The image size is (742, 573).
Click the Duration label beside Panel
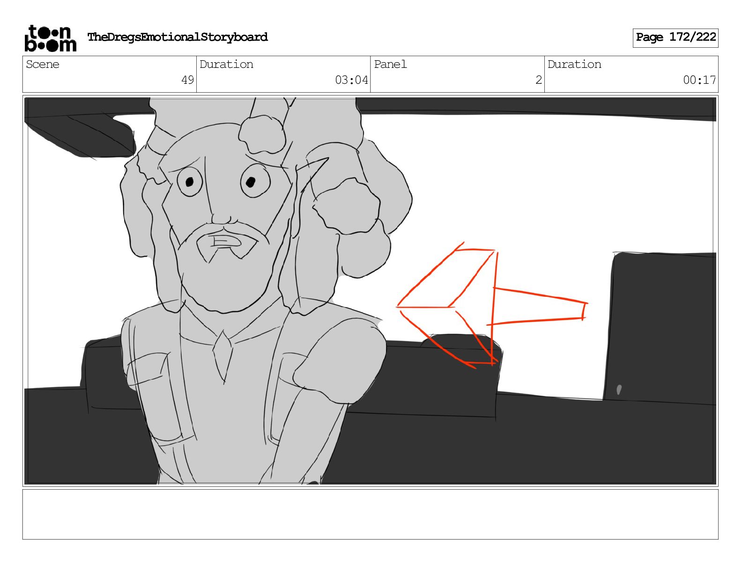(x=574, y=64)
